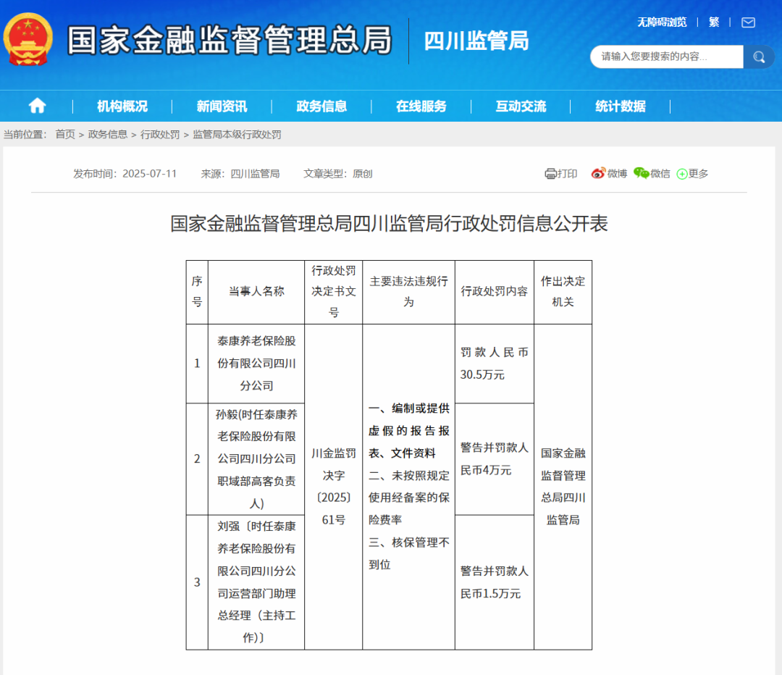
Task: Click the publish date 2025-07-11
Action: (x=150, y=174)
